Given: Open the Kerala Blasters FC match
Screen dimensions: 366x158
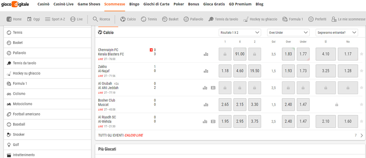Looking at the screenshot, I should (x=111, y=54).
